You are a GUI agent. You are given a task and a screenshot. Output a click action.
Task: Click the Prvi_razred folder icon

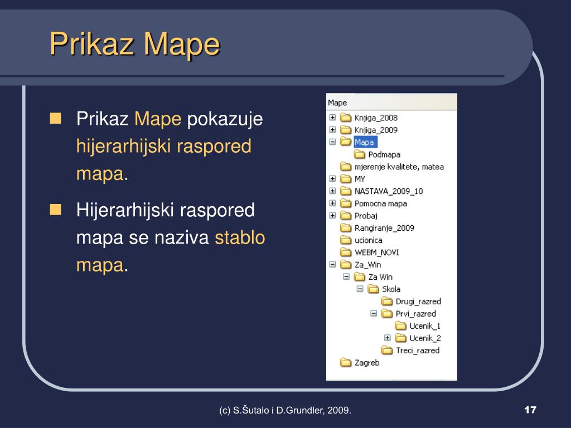pyautogui.click(x=387, y=313)
